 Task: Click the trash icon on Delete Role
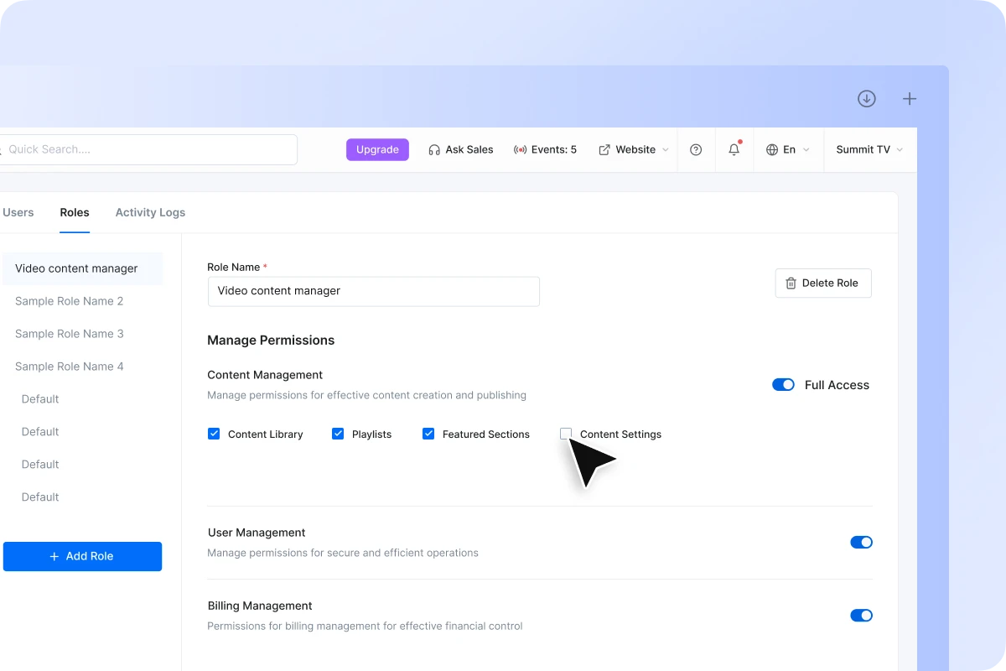tap(791, 283)
